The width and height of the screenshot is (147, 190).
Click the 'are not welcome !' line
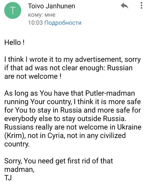click(x=33, y=76)
